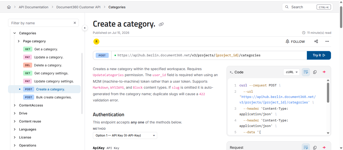Focus the Search box at top

point(308,7)
